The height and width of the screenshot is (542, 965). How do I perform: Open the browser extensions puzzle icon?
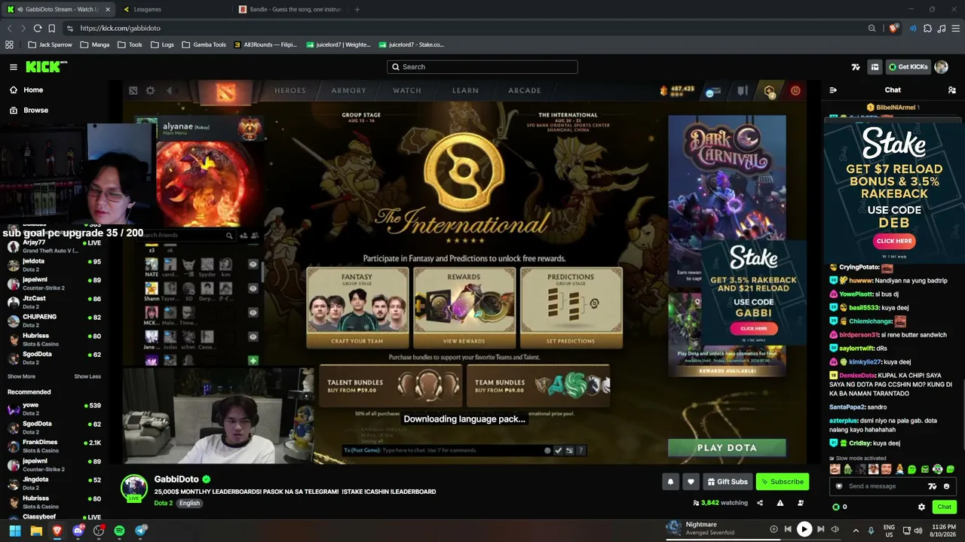point(927,28)
